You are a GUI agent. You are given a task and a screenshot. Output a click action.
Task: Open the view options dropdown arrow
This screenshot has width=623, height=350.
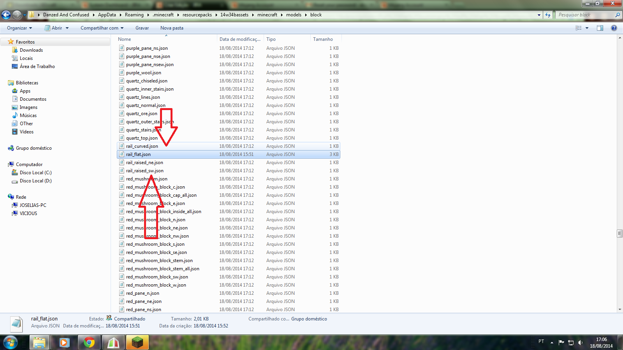[x=587, y=28]
